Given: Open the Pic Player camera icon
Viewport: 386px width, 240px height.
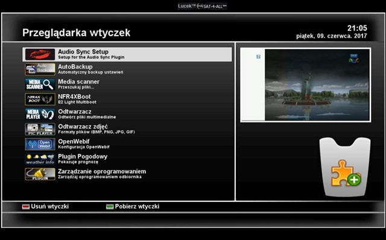Looking at the screenshot, I should [40, 129].
